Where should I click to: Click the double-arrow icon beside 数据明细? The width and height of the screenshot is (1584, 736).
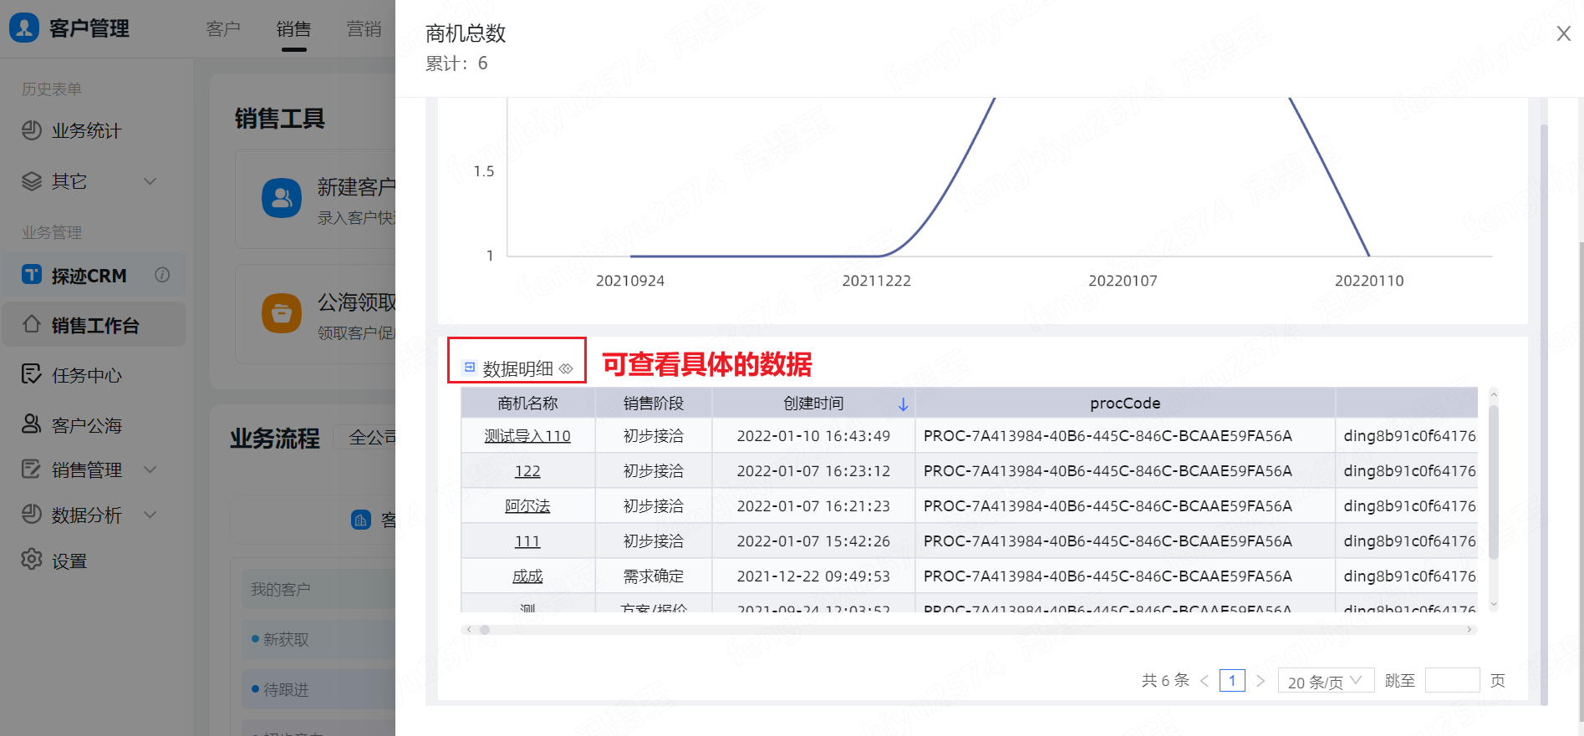pos(566,368)
